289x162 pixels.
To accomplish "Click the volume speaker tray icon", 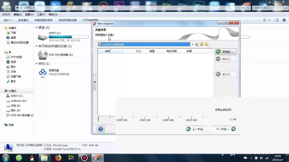I will 261,158.
